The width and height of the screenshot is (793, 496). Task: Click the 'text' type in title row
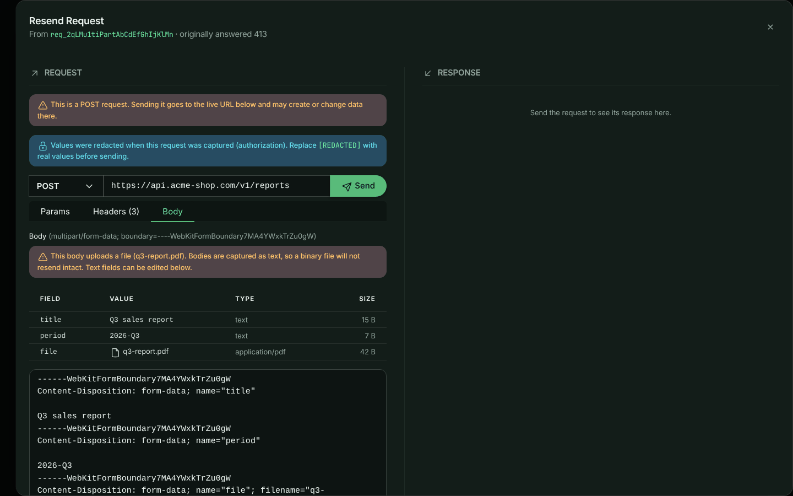(241, 320)
